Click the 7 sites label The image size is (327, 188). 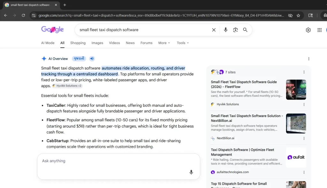point(230,72)
